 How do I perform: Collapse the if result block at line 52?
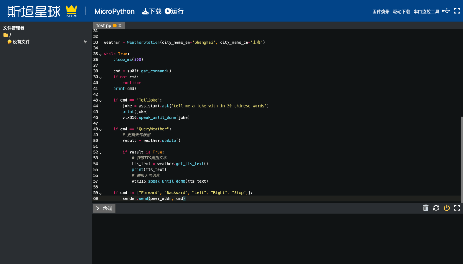pyautogui.click(x=100, y=153)
